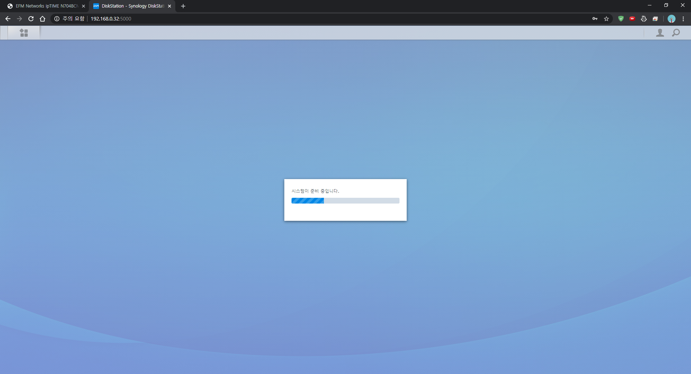The image size is (691, 374).
Task: Open the user options icon in DSM
Action: 660,33
